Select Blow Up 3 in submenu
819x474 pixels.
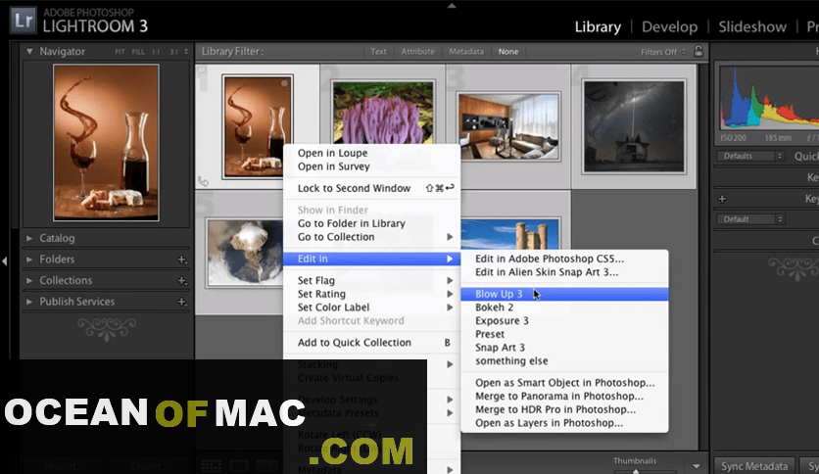[x=564, y=294]
